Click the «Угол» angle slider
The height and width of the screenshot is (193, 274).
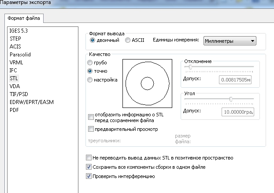tap(230, 99)
